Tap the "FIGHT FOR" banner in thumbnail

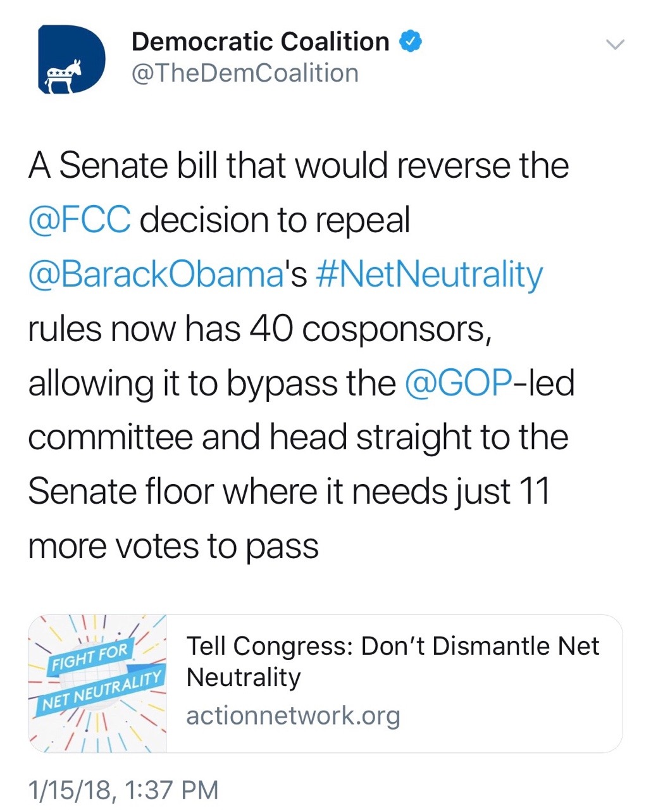click(90, 657)
